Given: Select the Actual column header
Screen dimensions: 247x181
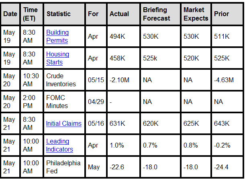Looking at the screenshot, I should coord(119,14).
